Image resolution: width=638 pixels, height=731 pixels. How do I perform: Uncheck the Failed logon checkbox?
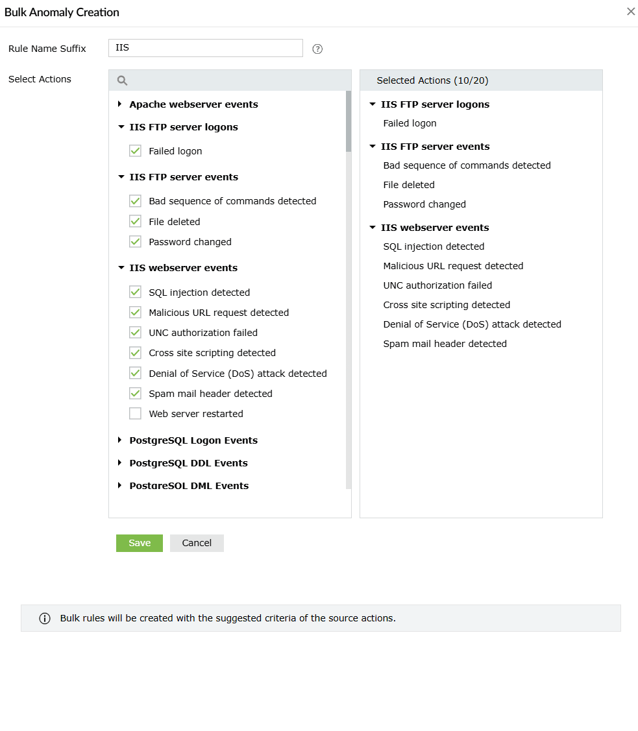pyautogui.click(x=135, y=151)
